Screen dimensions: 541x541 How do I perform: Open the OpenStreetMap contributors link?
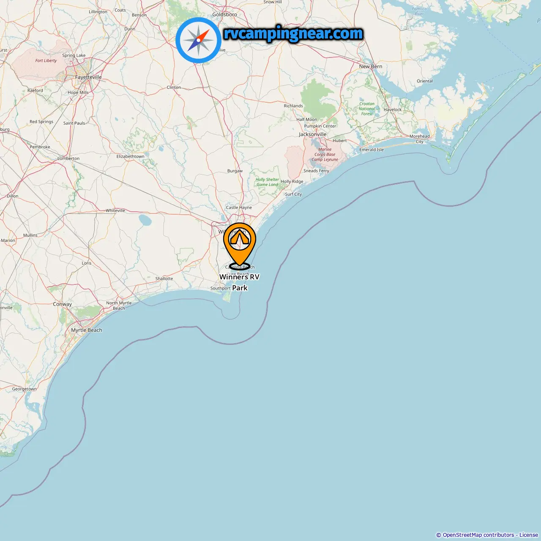pyautogui.click(x=478, y=535)
